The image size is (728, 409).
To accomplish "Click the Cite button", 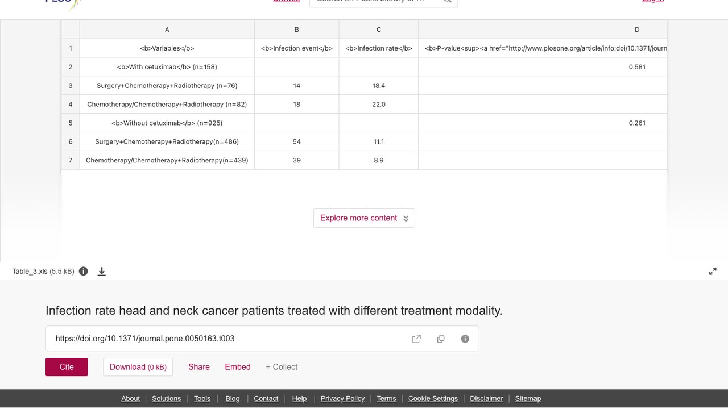I will coord(67,367).
